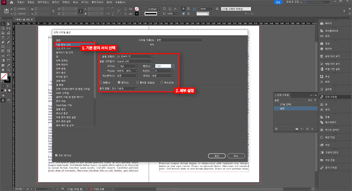This screenshot has height=191, width=352.
Task: Open the Glyphs panel icon
Action: pyautogui.click(x=322, y=89)
